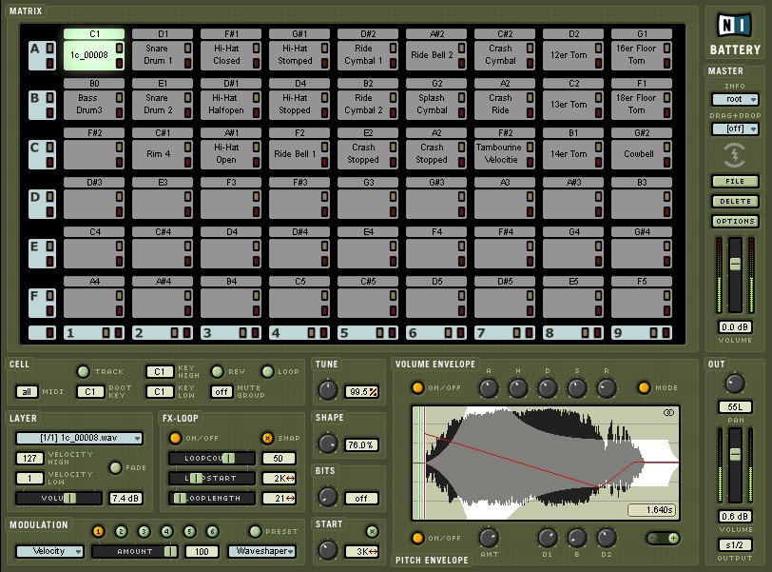Viewport: 772px width, 572px height.
Task: Click the pitch envelope AMT knob
Action: pos(489,538)
